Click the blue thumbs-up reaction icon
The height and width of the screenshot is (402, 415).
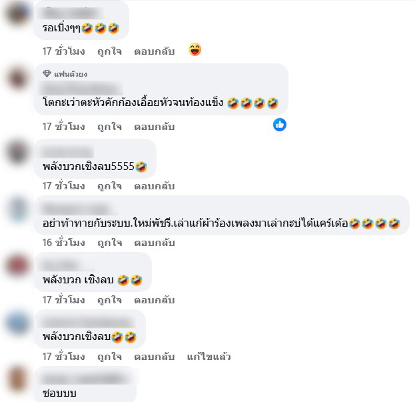coord(280,125)
